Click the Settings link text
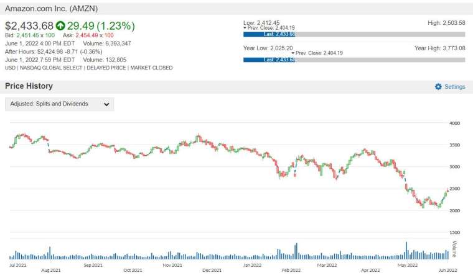 (x=454, y=87)
